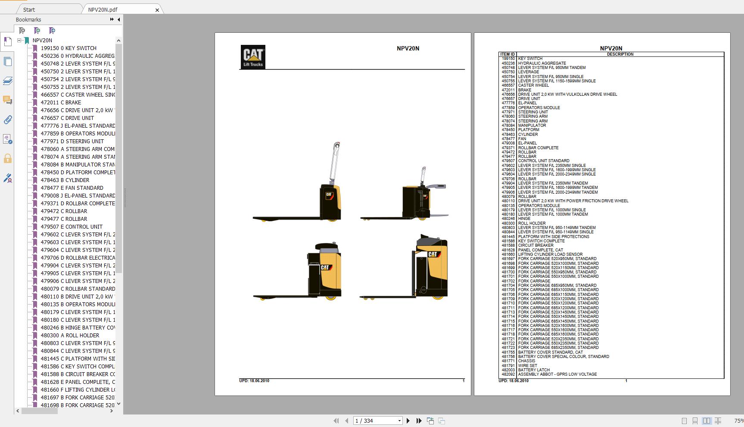
Task: Click item 481771 CHASSIS row on page 2
Action: click(612, 361)
